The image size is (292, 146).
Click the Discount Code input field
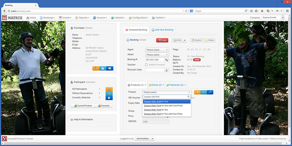tap(155, 70)
